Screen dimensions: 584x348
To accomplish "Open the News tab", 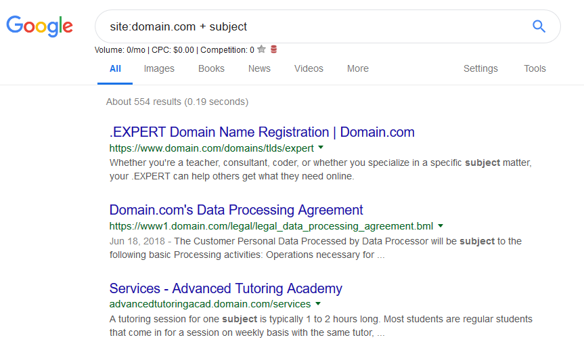I will 259,68.
